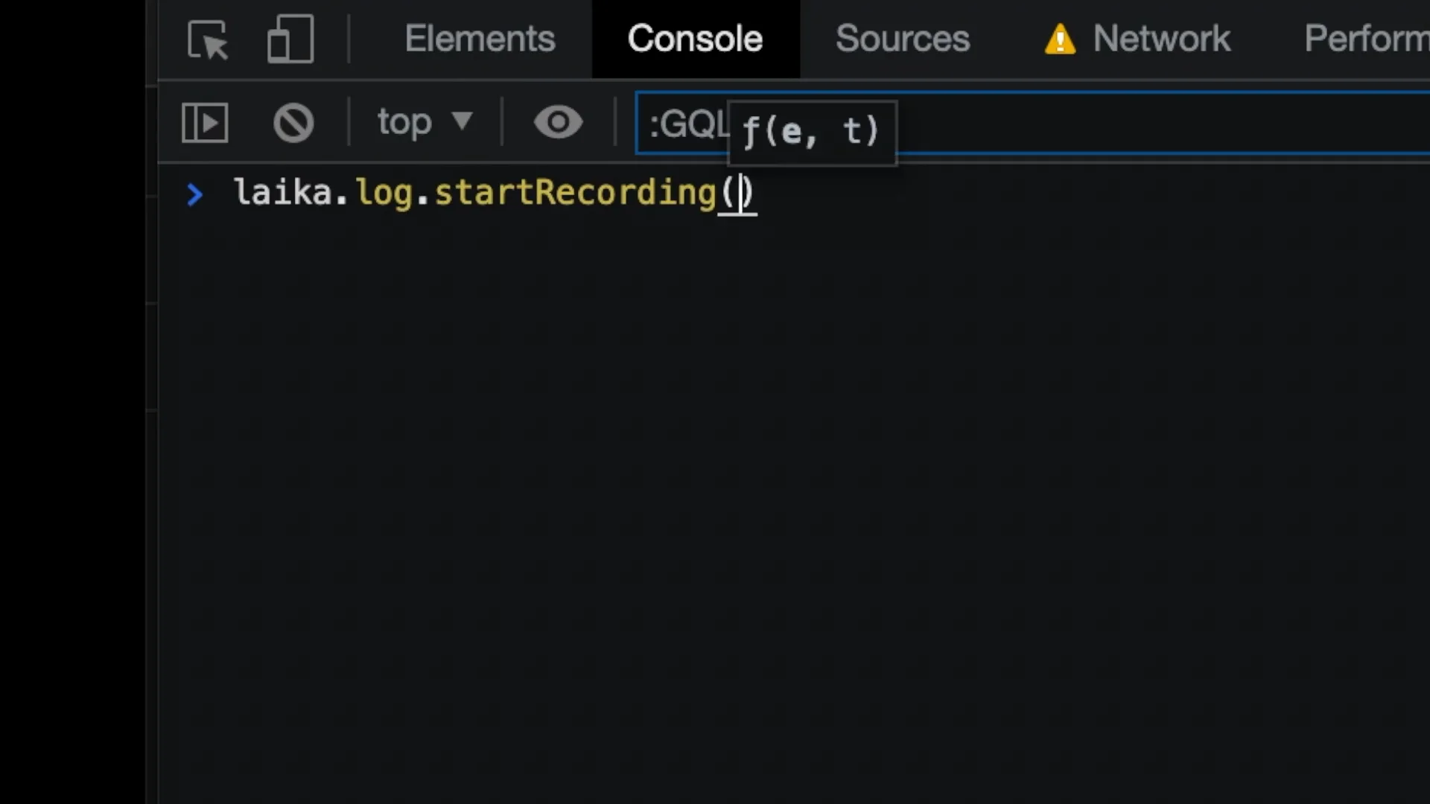
Task: Show the console sidebar
Action: [205, 123]
